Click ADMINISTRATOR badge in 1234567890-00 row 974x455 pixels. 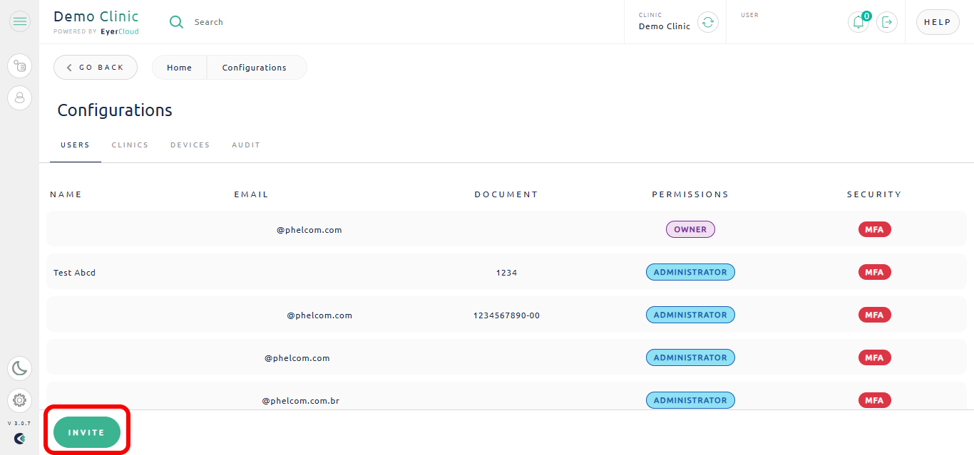(690, 315)
